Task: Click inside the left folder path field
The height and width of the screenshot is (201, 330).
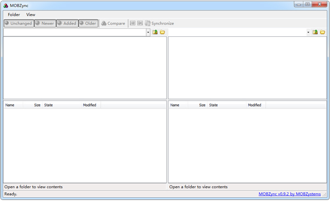Action: 75,32
